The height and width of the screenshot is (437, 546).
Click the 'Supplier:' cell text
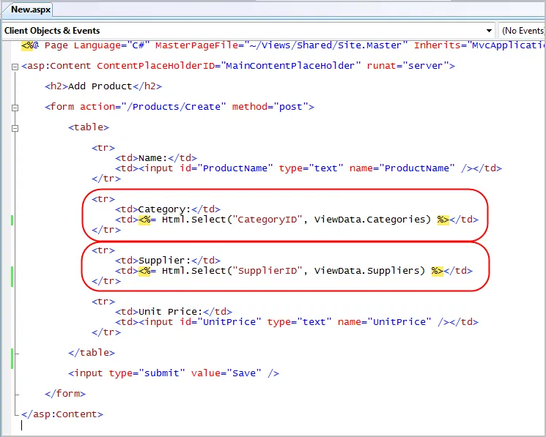point(165,261)
